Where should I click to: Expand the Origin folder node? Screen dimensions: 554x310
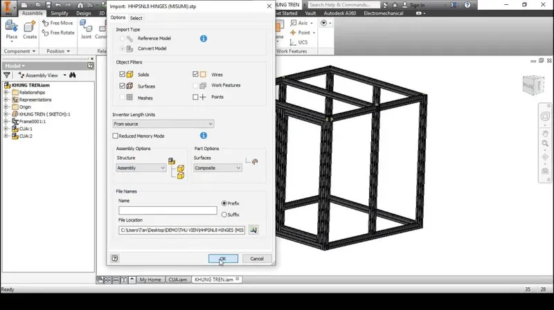[6, 107]
